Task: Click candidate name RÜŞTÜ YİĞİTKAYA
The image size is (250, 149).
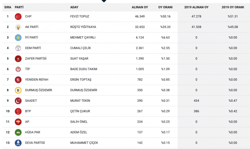Action: tap(83, 27)
